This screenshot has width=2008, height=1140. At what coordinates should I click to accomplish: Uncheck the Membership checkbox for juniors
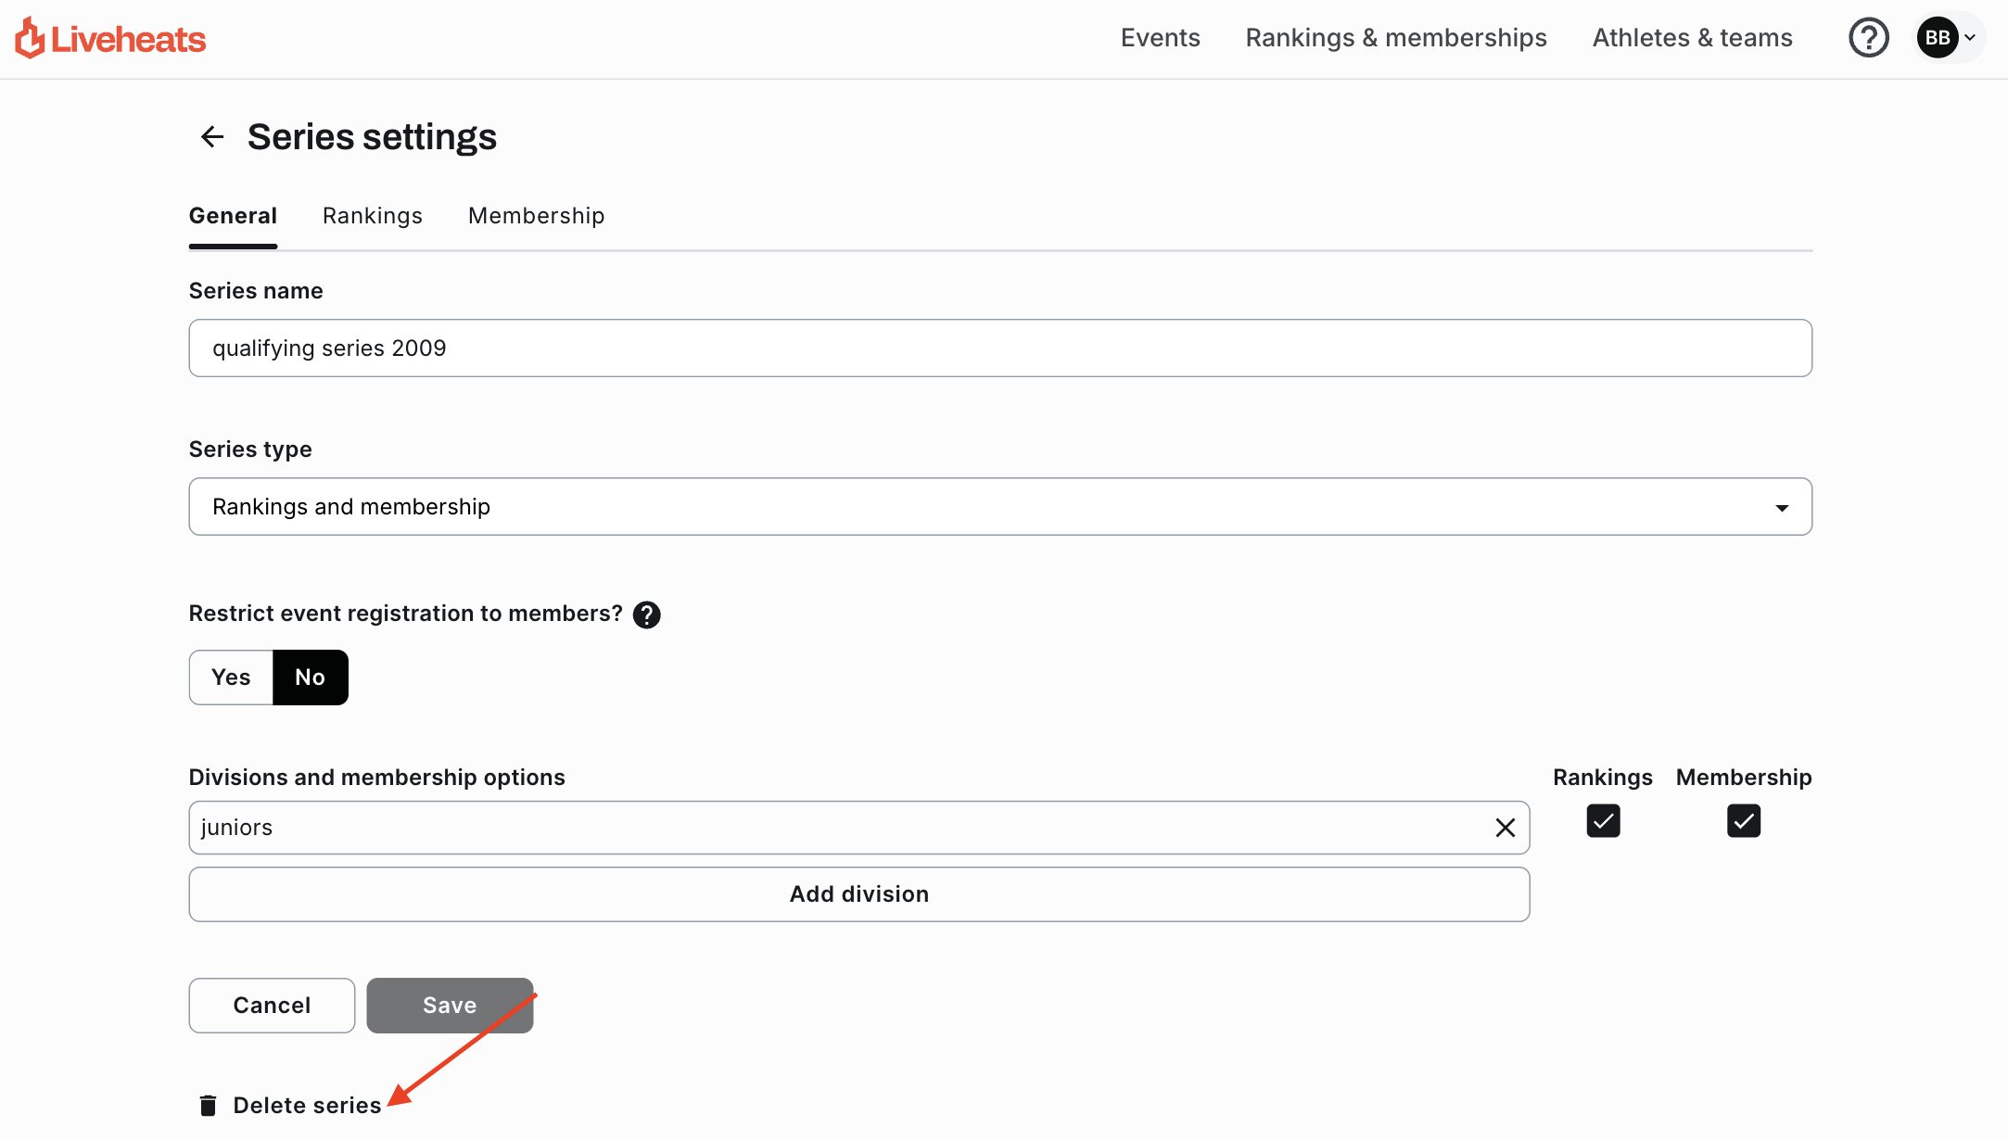(1743, 820)
